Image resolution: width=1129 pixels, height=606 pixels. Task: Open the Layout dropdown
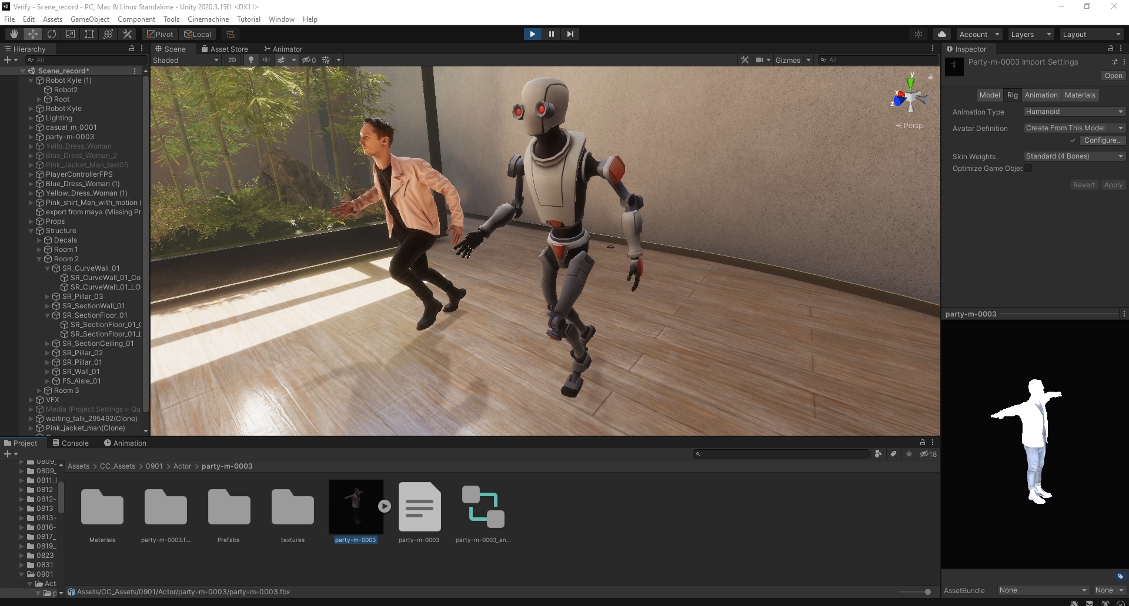1091,34
